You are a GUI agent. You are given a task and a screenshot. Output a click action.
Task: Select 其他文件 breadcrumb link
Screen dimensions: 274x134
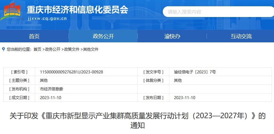pyautogui.click(x=91, y=49)
